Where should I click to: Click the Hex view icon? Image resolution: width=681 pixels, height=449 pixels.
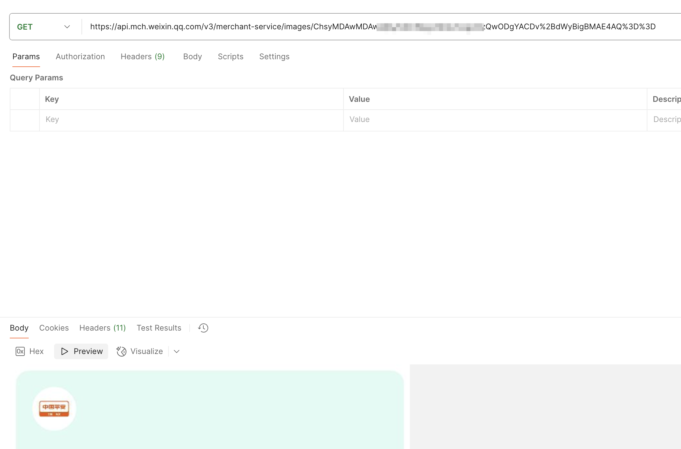click(20, 351)
